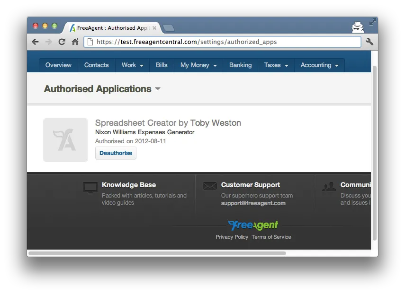Click the FreeAgent footer logo
The height and width of the screenshot is (294, 405).
[253, 225]
